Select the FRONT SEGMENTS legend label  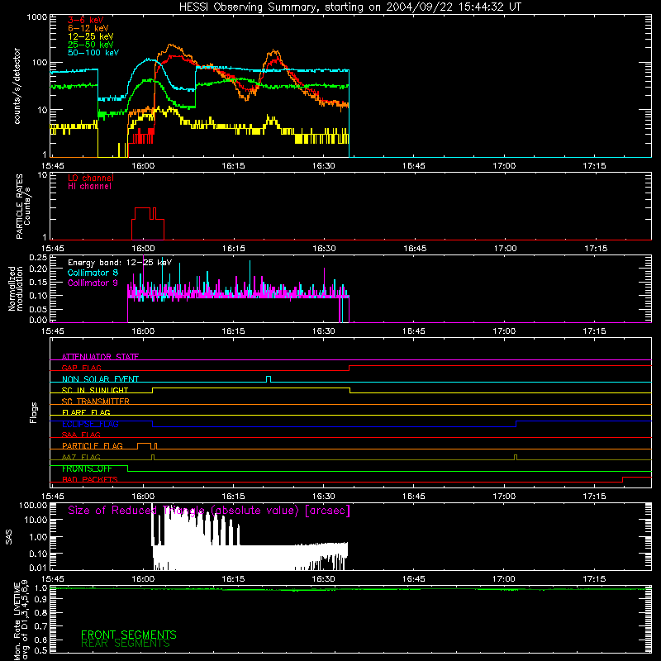coord(129,635)
